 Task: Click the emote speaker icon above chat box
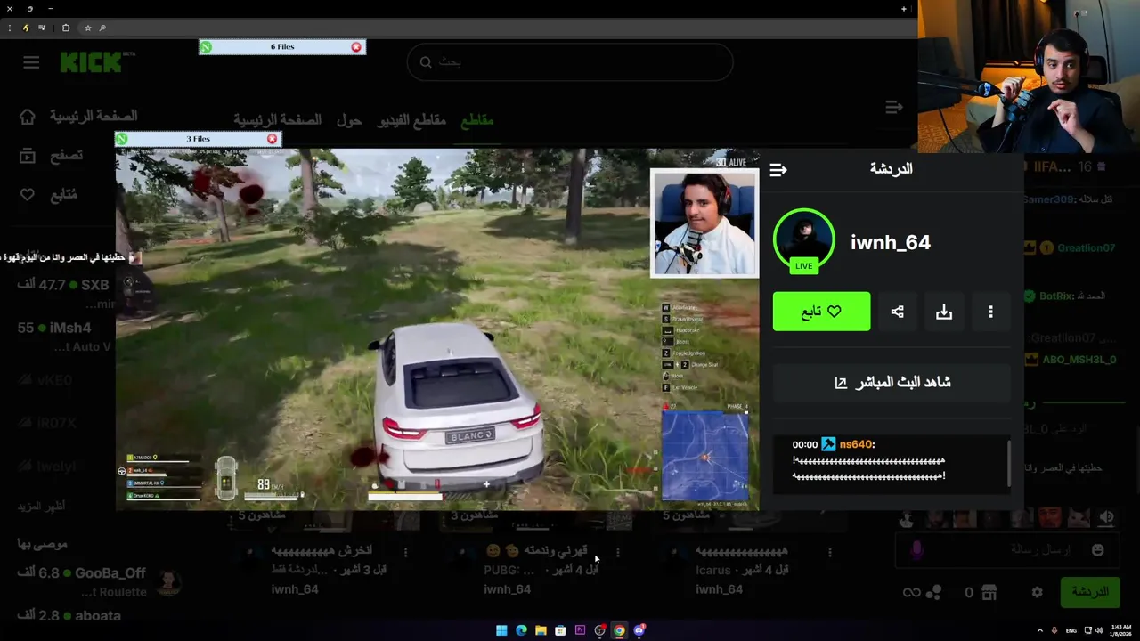click(x=1107, y=516)
